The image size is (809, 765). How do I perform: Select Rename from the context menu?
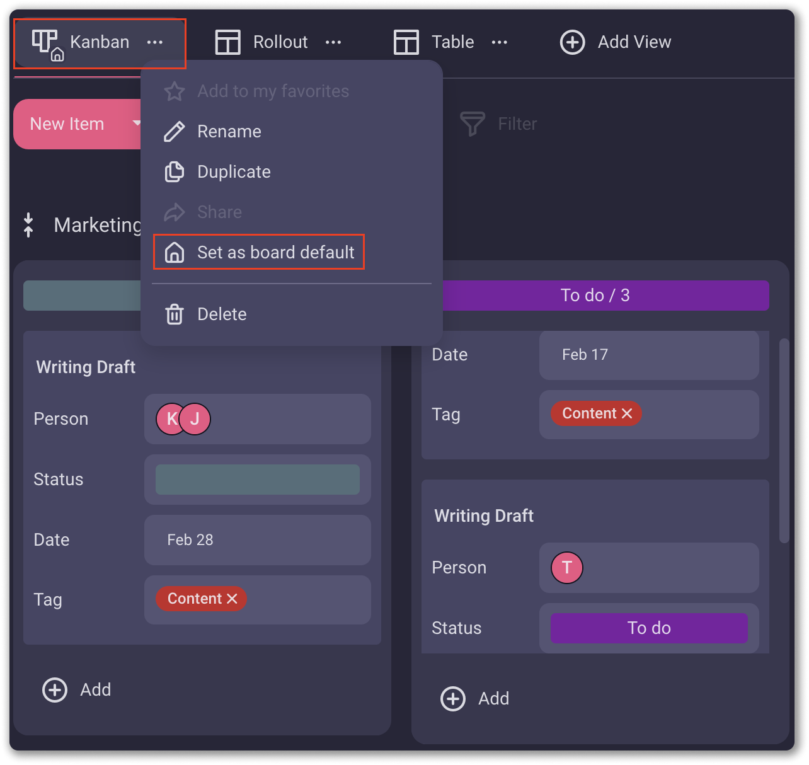(229, 132)
